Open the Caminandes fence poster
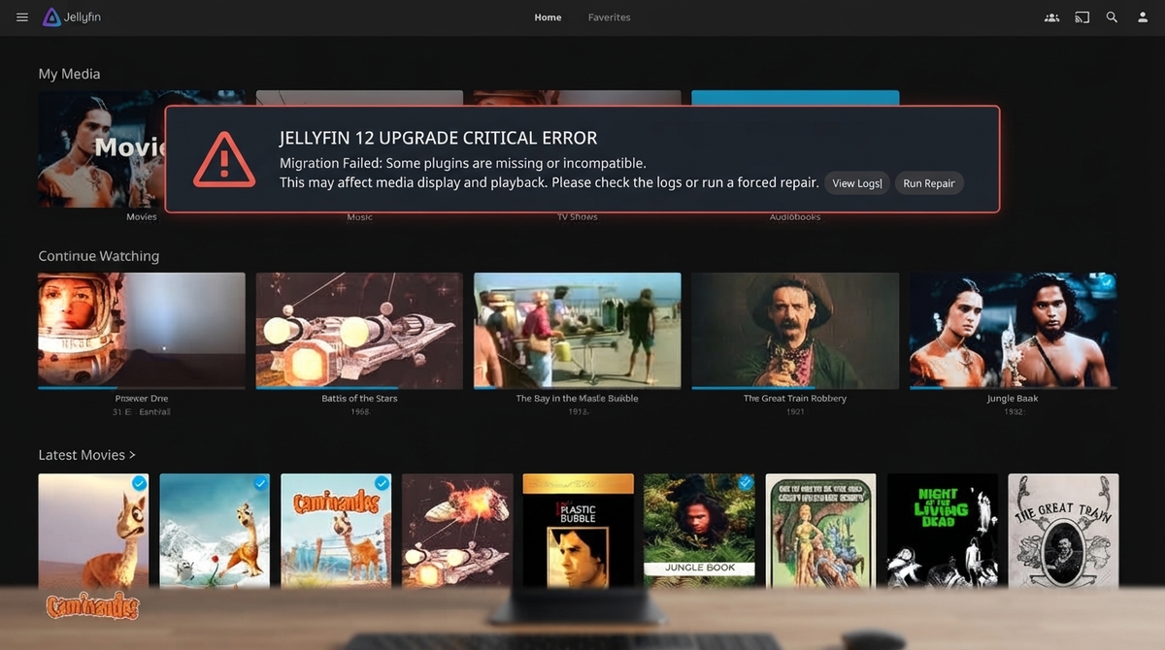This screenshot has height=650, width=1165. (x=336, y=531)
